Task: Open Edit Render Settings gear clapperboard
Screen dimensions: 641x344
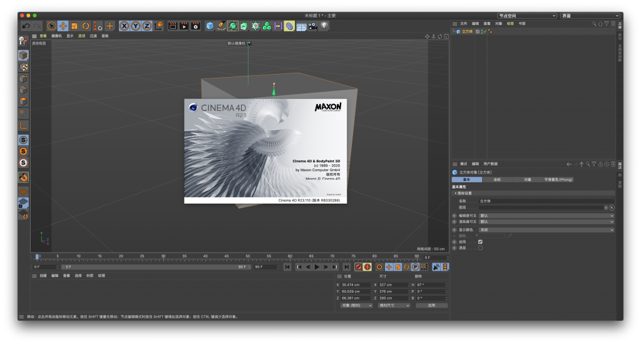Action: [195, 26]
